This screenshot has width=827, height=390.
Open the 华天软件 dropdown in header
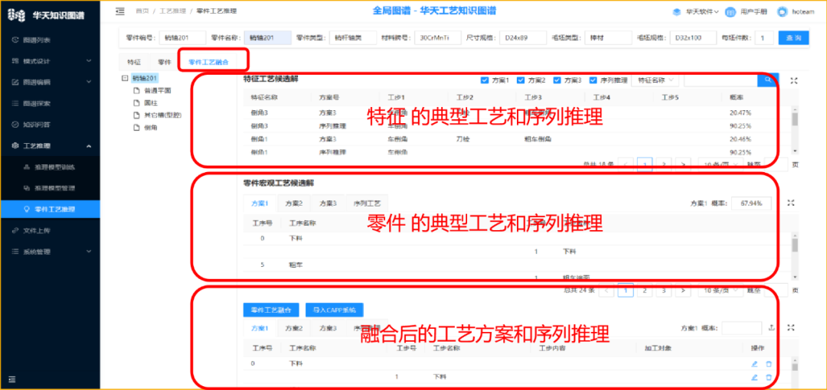click(696, 11)
